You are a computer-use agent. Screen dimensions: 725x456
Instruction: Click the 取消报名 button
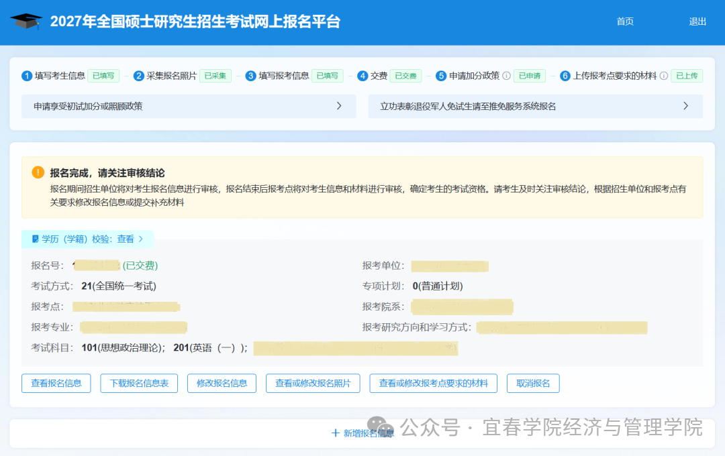[533, 383]
